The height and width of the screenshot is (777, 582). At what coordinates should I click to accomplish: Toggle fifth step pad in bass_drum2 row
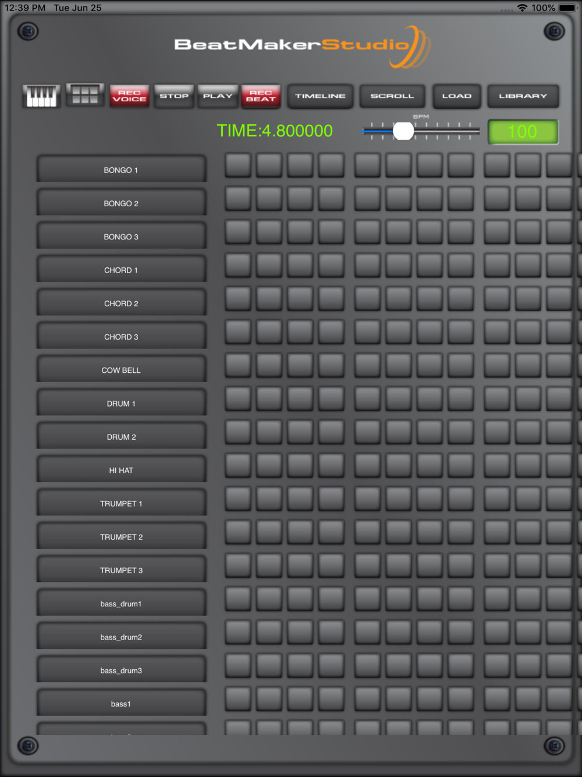(367, 632)
